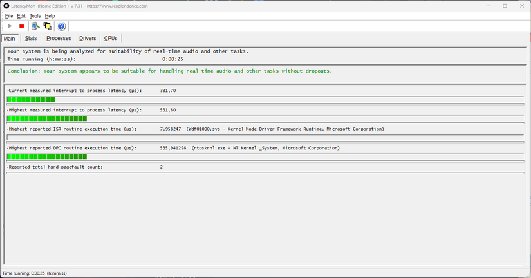Click the Time running status bar text
Viewport: 531px width, 278px height.
(35, 273)
